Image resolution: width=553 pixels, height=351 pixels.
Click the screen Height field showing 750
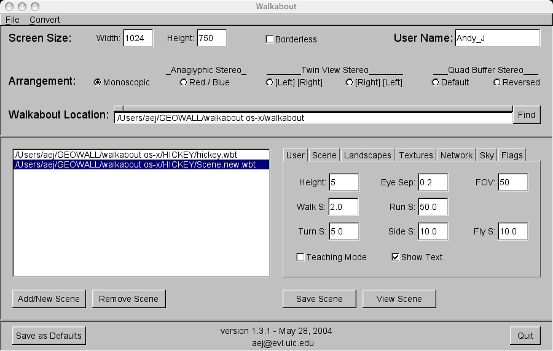[211, 38]
